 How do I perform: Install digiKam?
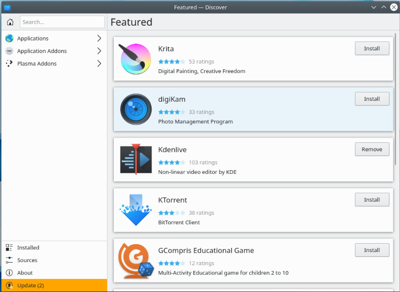pos(372,99)
